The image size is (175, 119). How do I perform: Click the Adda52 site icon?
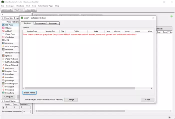[x=3, y=31]
